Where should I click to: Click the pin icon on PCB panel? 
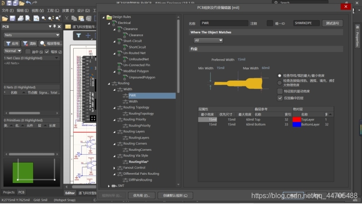click(54, 26)
